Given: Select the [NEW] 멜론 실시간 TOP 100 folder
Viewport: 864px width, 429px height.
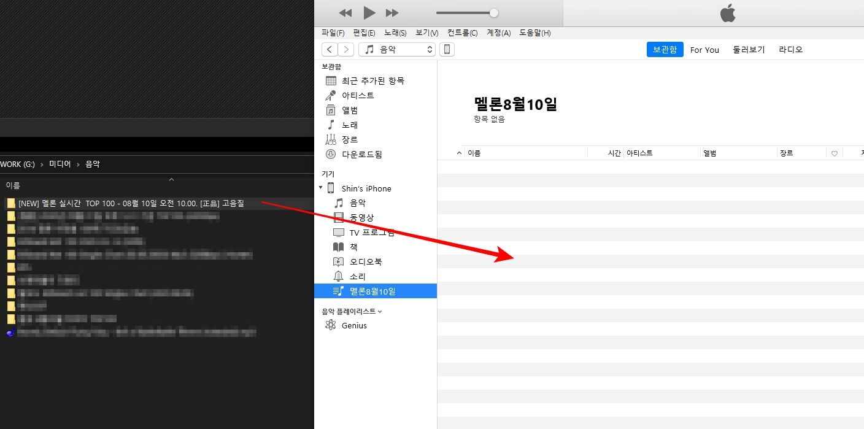Looking at the screenshot, I should tap(131, 203).
